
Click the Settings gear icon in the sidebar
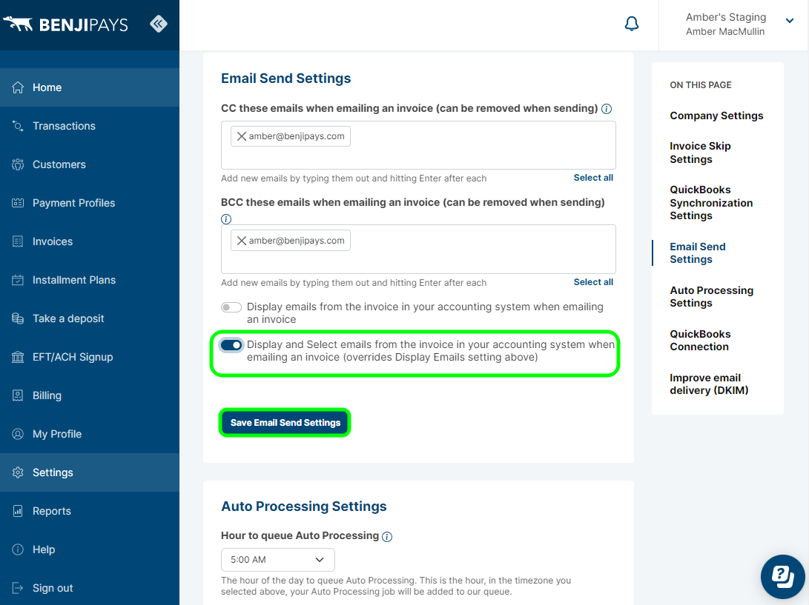18,472
